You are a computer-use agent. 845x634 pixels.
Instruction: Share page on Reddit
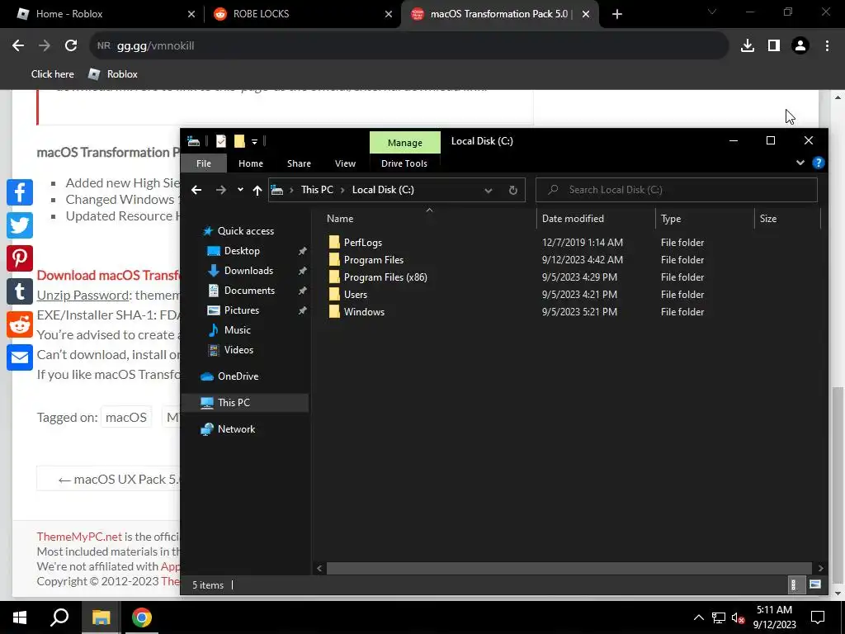click(x=20, y=324)
